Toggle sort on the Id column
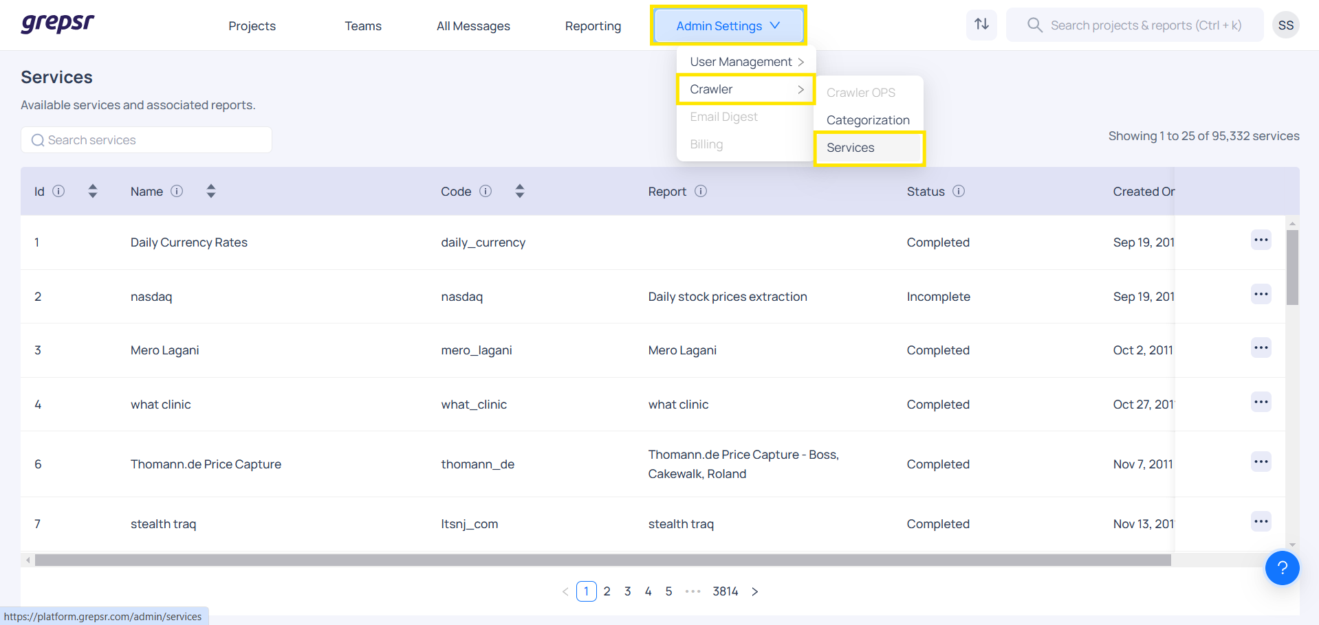 (x=93, y=191)
